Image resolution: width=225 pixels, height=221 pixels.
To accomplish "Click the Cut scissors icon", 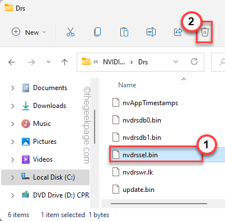I will pyautogui.click(x=71, y=32).
